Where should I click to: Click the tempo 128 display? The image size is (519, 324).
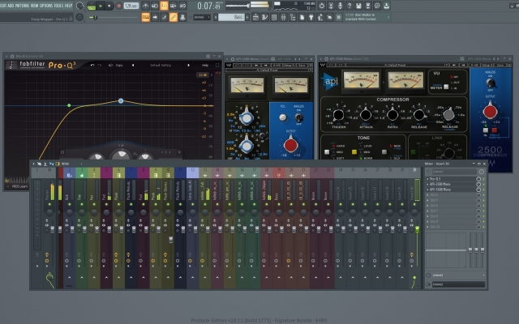131,6
